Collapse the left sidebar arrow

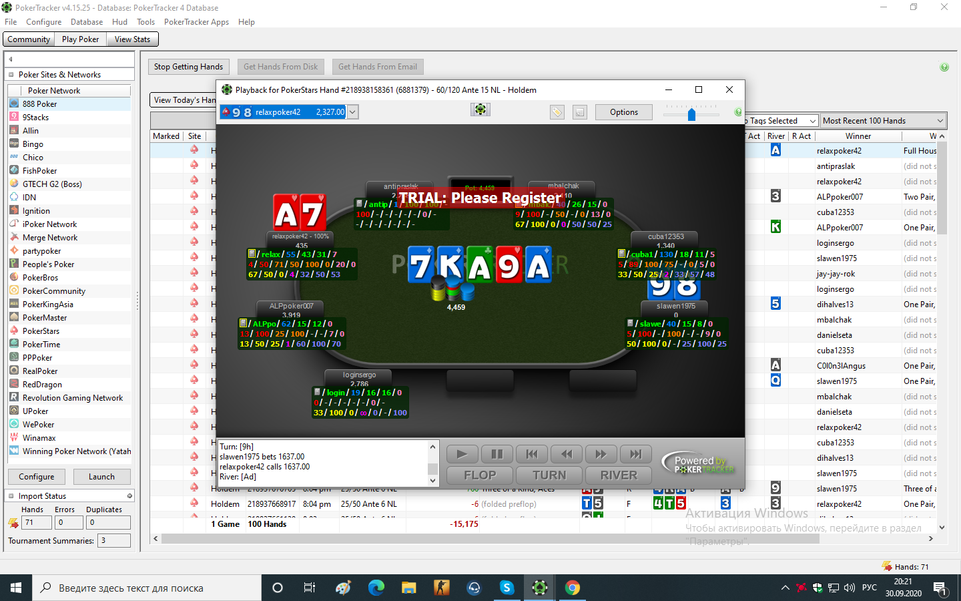click(x=11, y=59)
